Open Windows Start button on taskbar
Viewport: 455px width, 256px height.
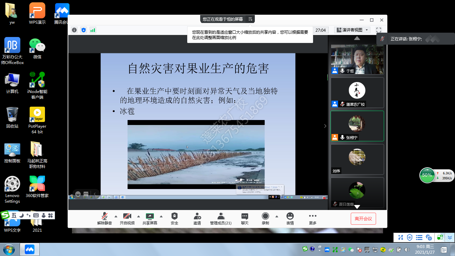coord(8,249)
